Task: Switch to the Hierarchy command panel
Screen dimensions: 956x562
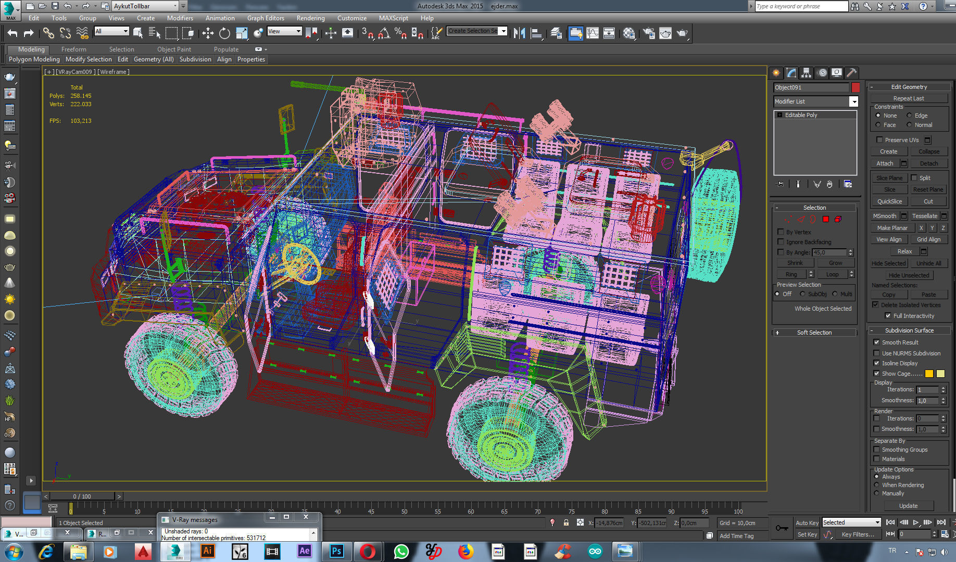Action: pyautogui.click(x=806, y=73)
